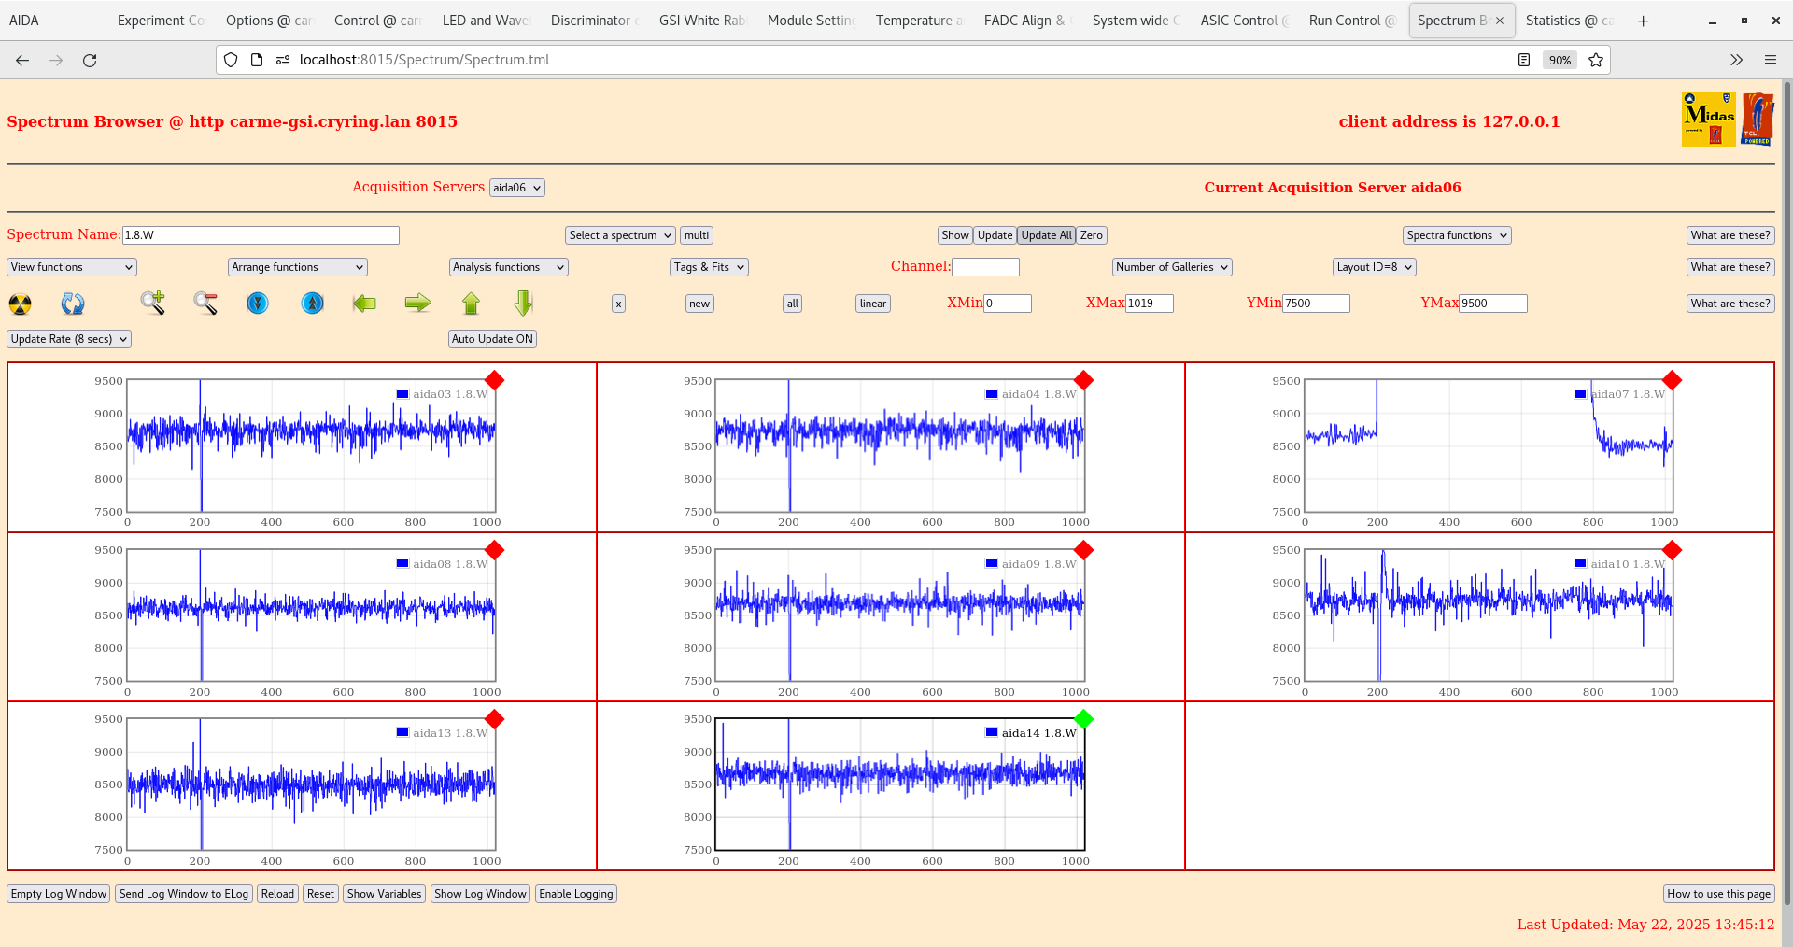Click the green left arrow icon
The image size is (1793, 947).
364,304
